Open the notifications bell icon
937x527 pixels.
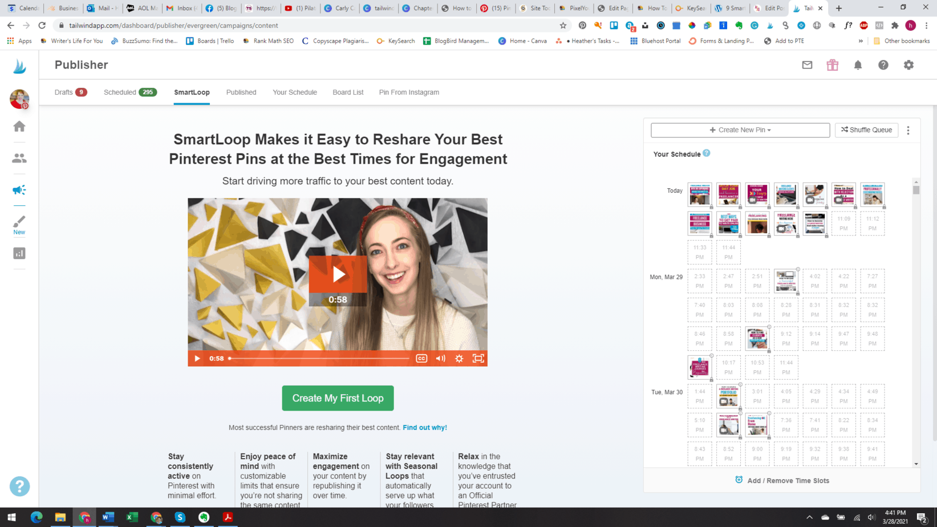pos(858,65)
